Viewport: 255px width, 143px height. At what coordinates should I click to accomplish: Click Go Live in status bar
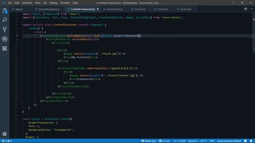pos(164,141)
